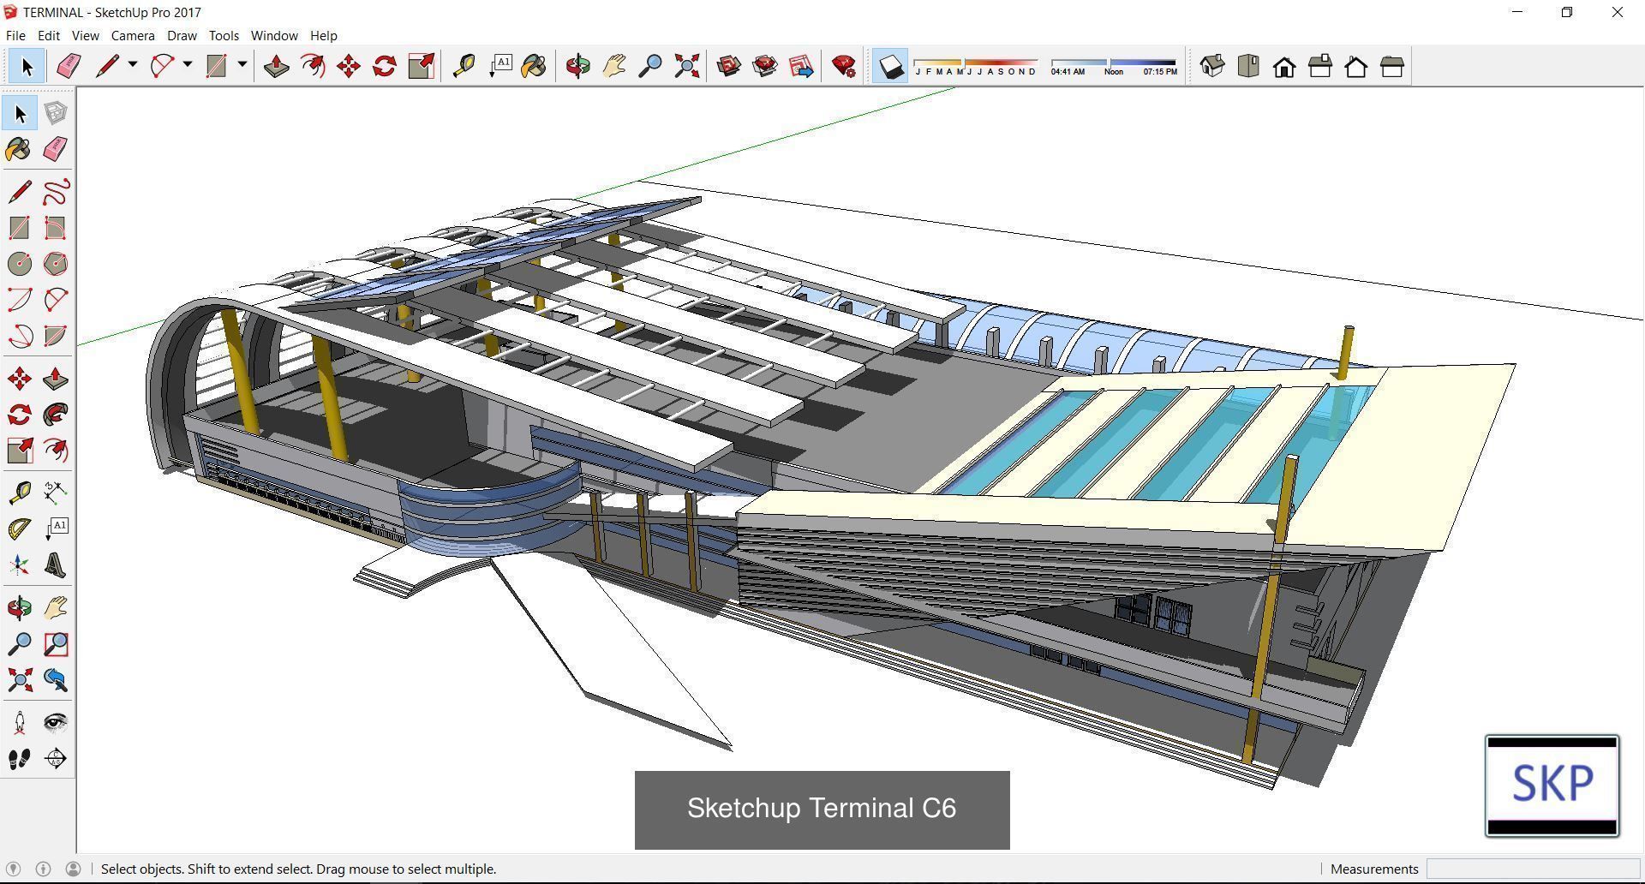The image size is (1645, 884).
Task: Open the Camera menu
Action: (x=133, y=35)
